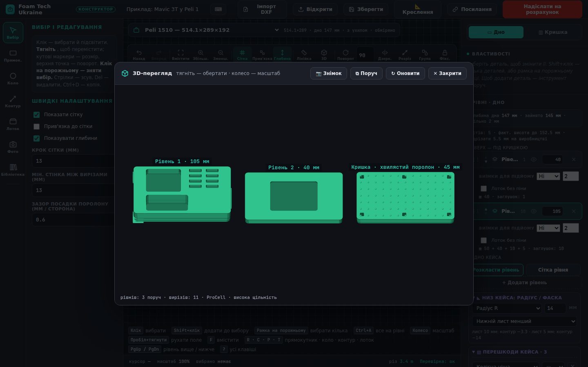The image size is (588, 367).
Task: Activate the Контур contour tool
Action: click(x=13, y=102)
